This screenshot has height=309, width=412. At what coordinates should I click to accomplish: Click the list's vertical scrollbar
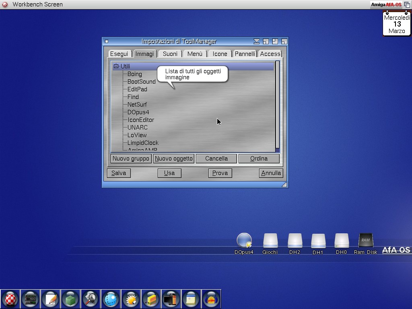pyautogui.click(x=277, y=104)
